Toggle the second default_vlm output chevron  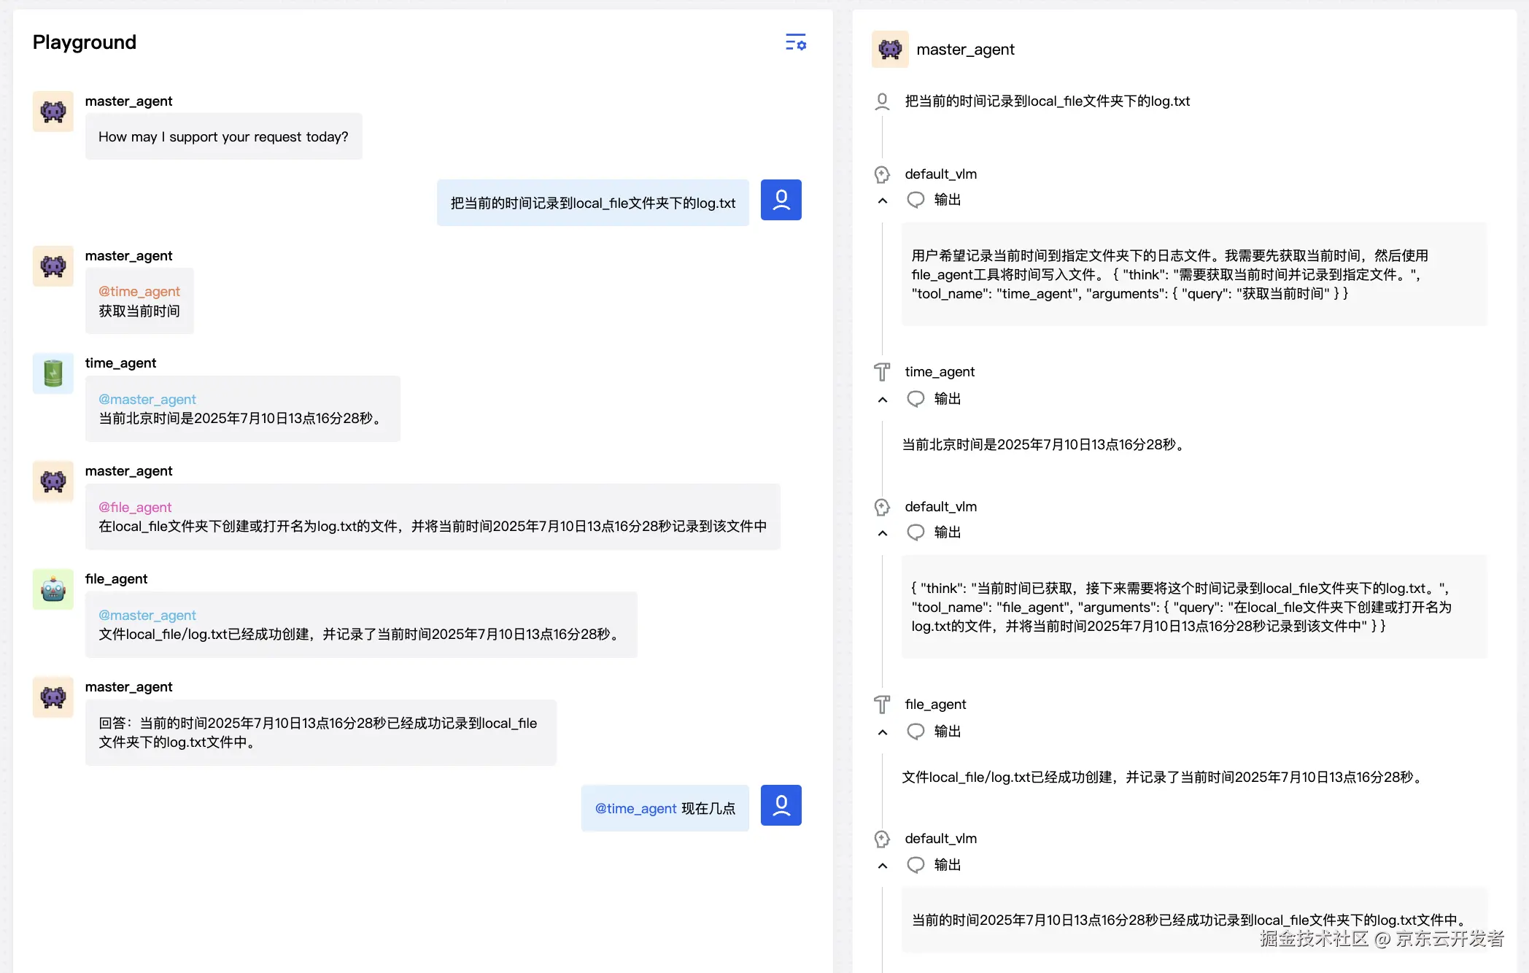click(x=882, y=533)
